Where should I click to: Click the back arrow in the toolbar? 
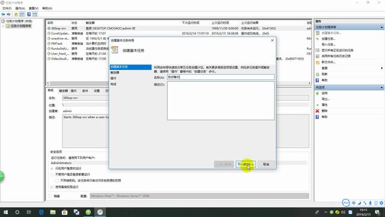tap(3, 14)
